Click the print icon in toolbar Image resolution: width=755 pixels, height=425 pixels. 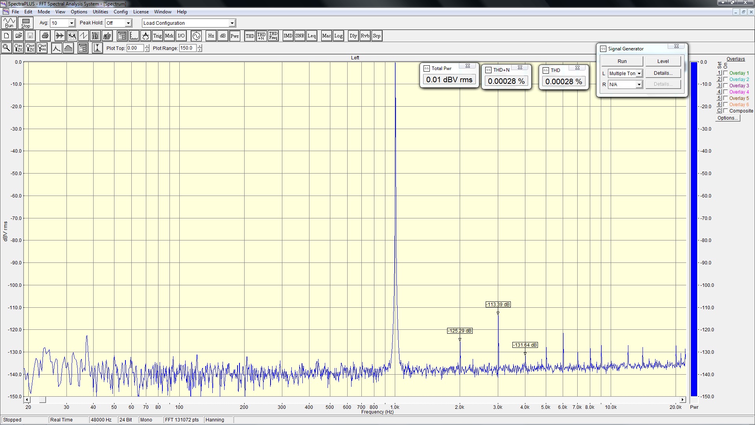[45, 36]
